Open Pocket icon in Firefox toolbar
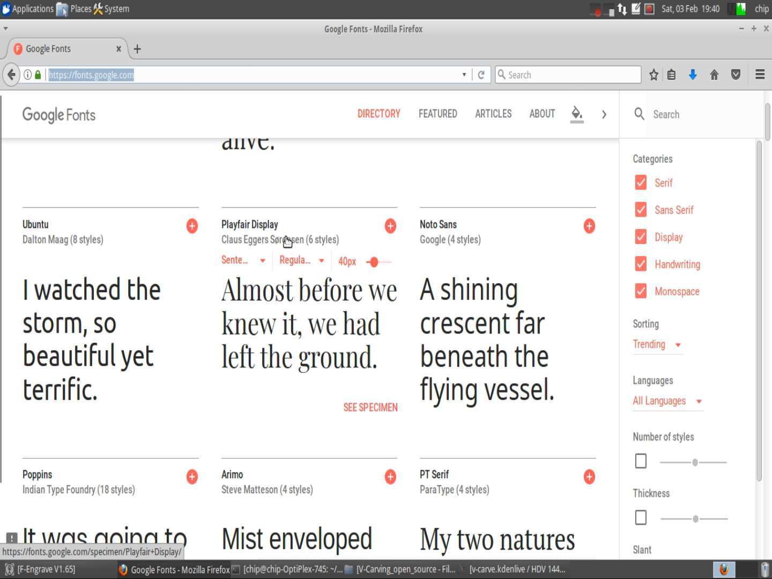The image size is (772, 579). [x=736, y=75]
